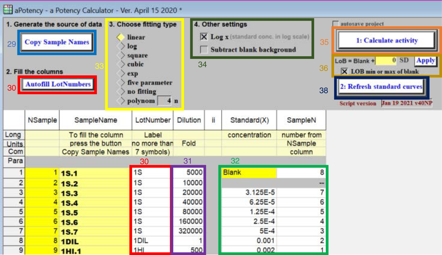The height and width of the screenshot is (255, 442).
Task: Select the ii column header
Action: pos(213,120)
